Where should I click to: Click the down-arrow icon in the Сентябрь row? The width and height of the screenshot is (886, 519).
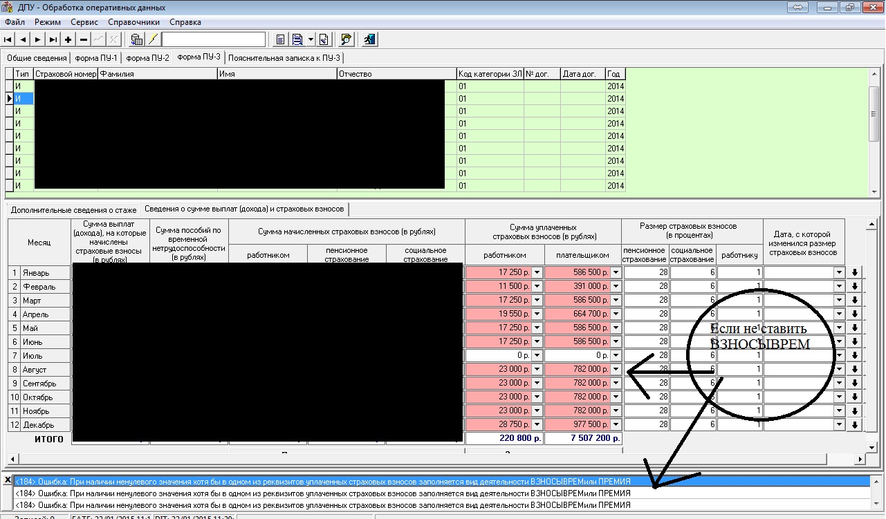pyautogui.click(x=855, y=383)
